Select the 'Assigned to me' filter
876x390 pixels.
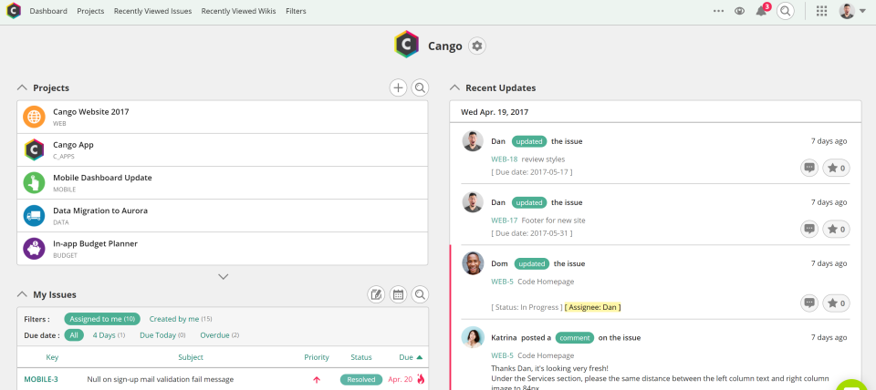103,319
